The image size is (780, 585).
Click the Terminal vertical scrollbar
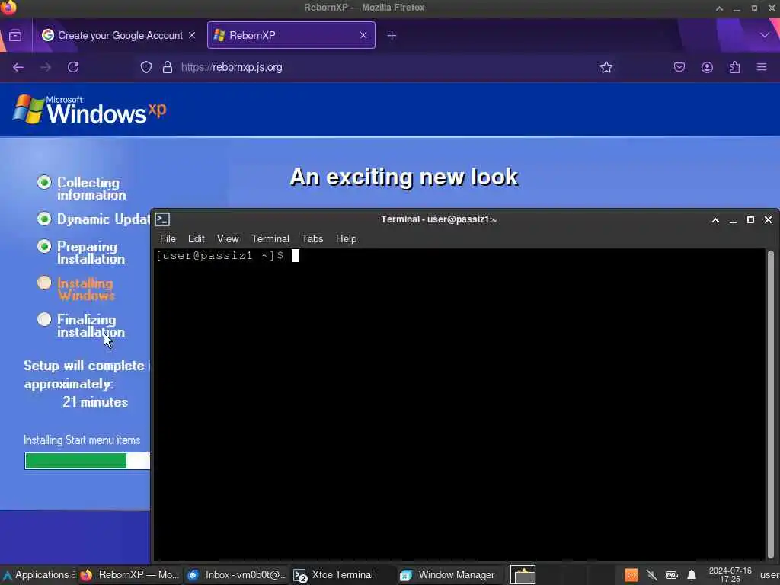coord(771,404)
